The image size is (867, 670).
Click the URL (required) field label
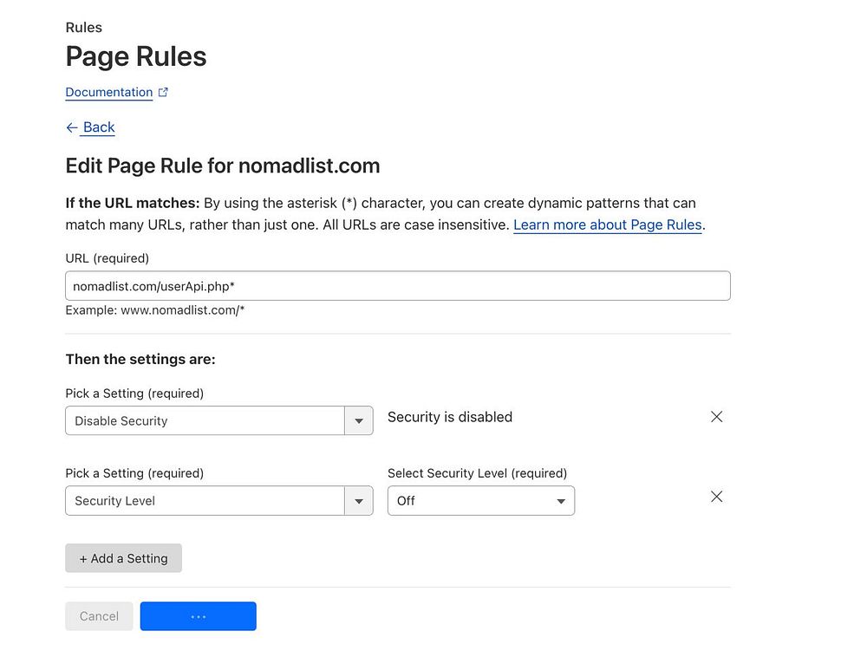[108, 258]
